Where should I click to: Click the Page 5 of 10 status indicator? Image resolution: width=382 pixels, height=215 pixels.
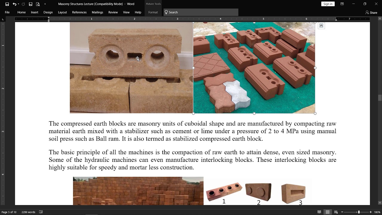point(9,212)
